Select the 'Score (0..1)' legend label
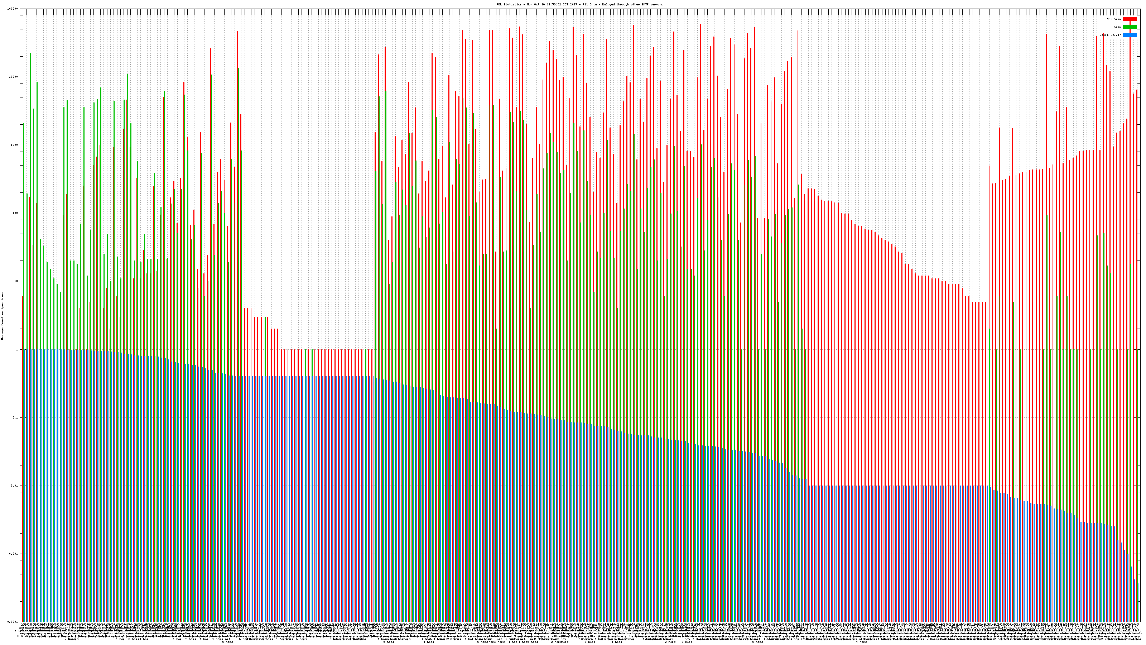1146x645 pixels. (1110, 35)
